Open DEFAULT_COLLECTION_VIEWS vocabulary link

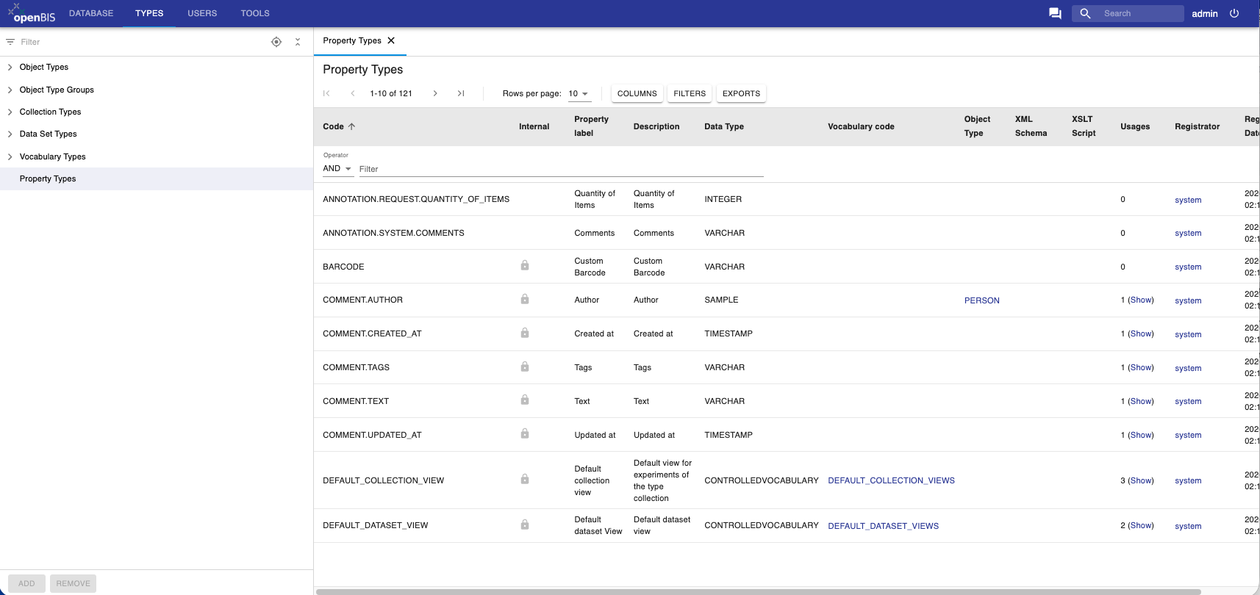(891, 480)
